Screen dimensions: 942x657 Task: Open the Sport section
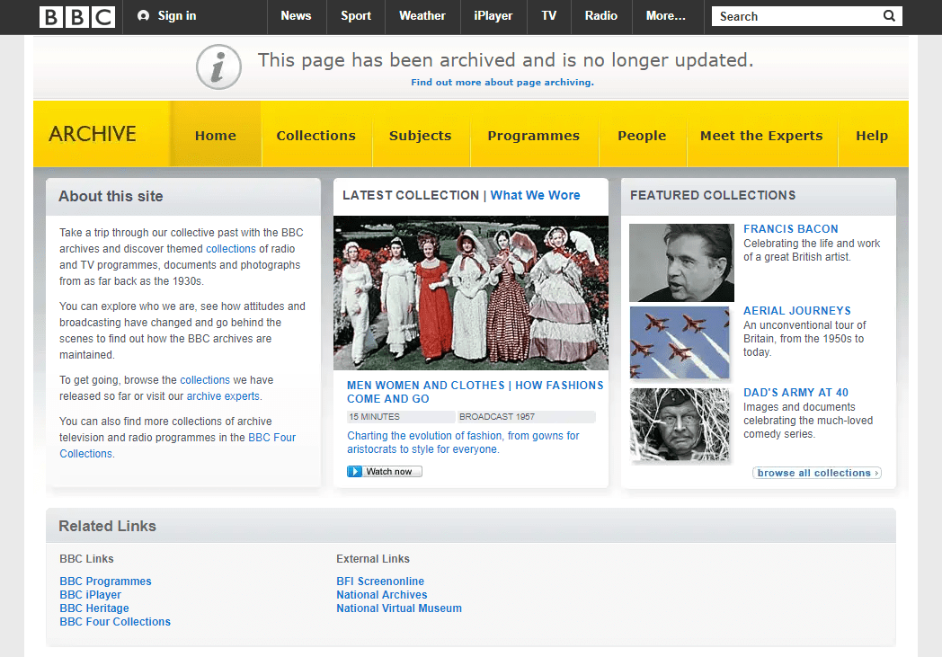pyautogui.click(x=356, y=15)
